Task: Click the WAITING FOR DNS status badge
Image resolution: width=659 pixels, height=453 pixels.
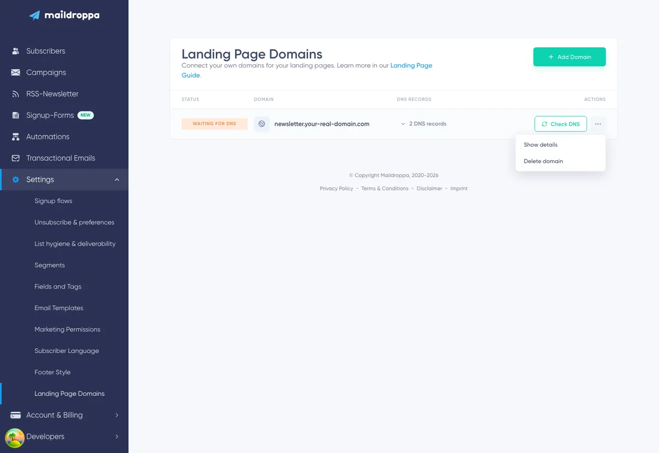Action: click(215, 124)
